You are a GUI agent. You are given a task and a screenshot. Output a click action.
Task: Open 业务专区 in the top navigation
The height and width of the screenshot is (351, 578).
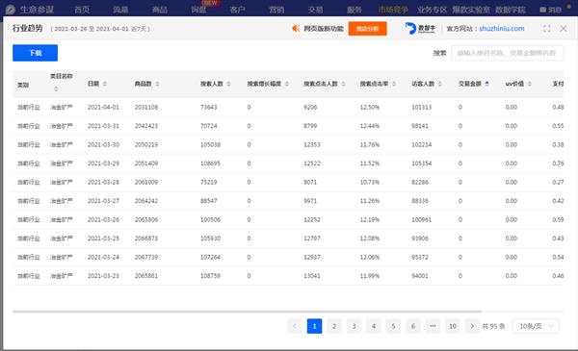pos(432,10)
